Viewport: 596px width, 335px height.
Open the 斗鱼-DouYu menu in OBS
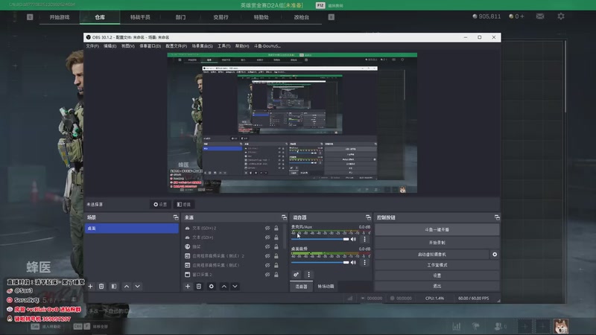pyautogui.click(x=267, y=46)
